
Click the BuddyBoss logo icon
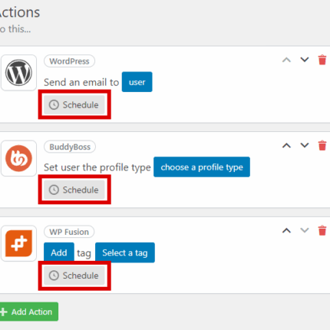tap(18, 158)
